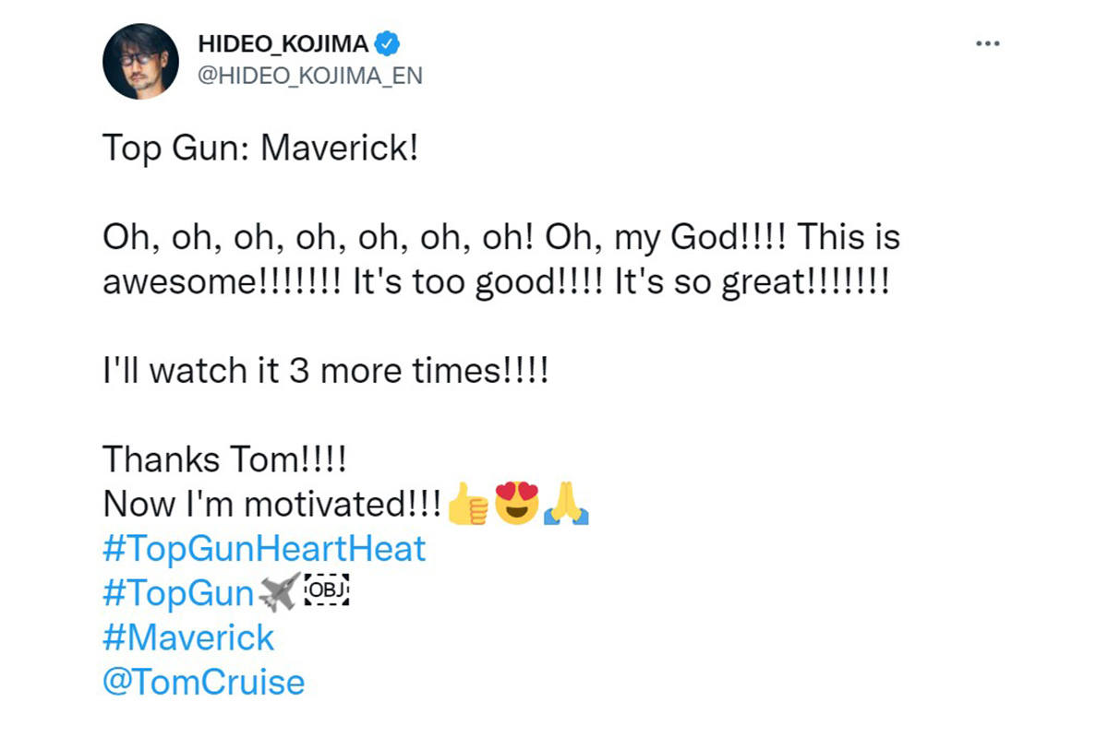Open the tweet's more options menu
This screenshot has height=738, width=1108.
tap(988, 44)
